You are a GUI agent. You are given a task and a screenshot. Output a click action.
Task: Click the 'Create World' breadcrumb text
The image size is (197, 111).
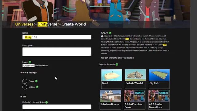(x=74, y=24)
